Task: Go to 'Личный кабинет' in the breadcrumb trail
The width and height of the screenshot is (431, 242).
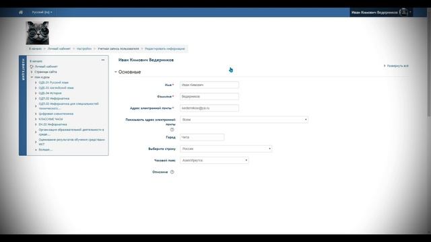Action: tap(59, 49)
